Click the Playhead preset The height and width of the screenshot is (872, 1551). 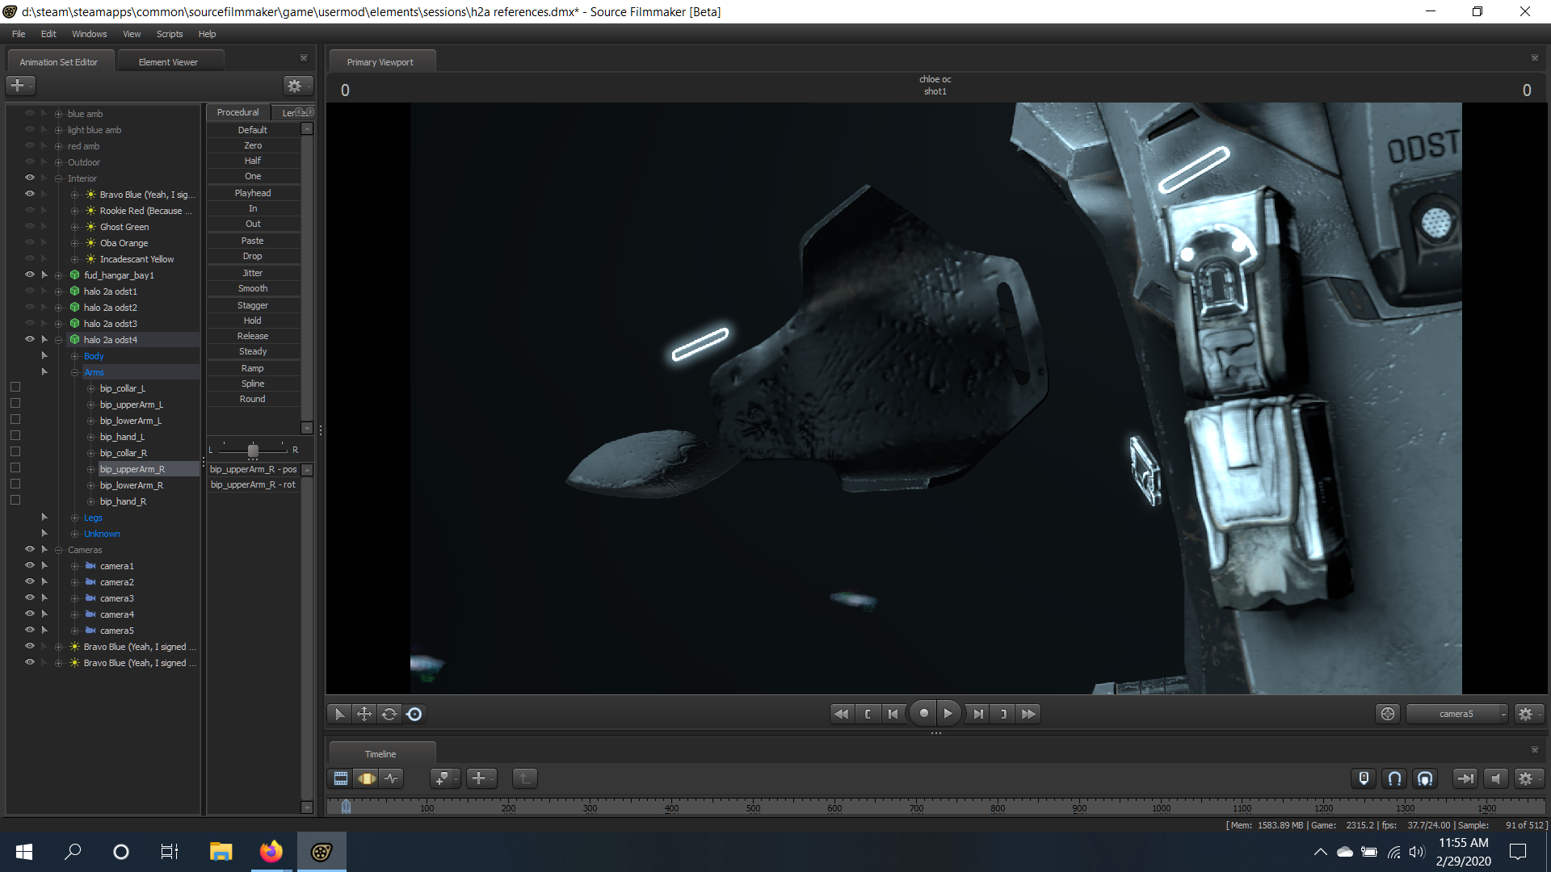point(253,193)
